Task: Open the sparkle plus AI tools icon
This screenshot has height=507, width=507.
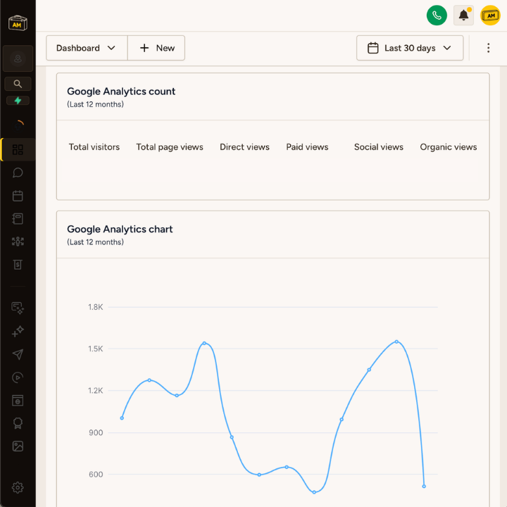Action: tap(18, 332)
